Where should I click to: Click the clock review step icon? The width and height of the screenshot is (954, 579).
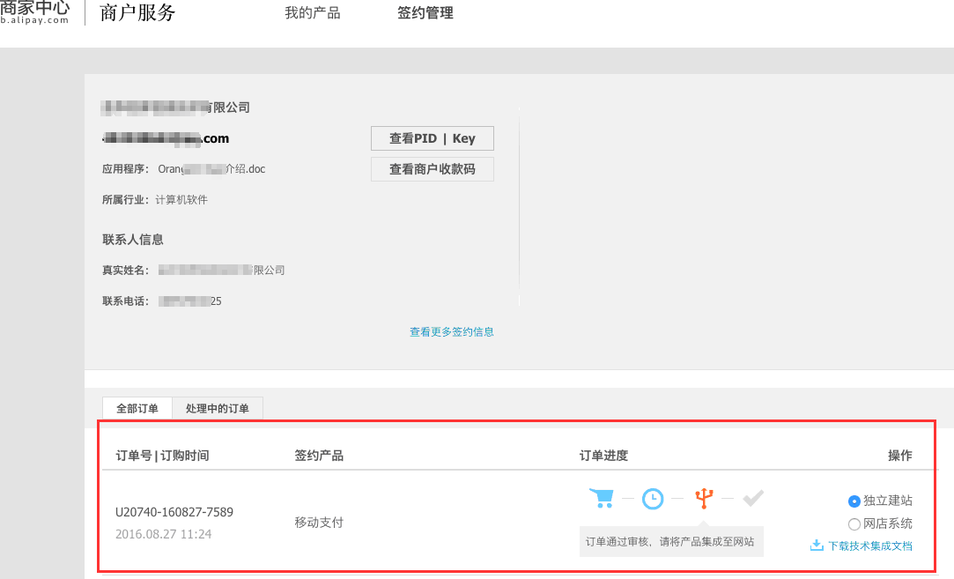pos(652,499)
